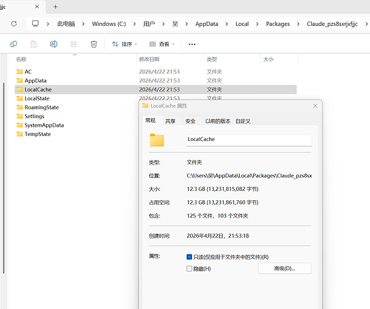The image size is (370, 309).
Task: Click the Copy icon in toolbar
Action: point(14,44)
